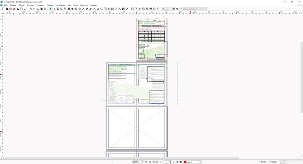Redo the last undone action
The width and height of the screenshot is (303, 164).
pos(34,9)
